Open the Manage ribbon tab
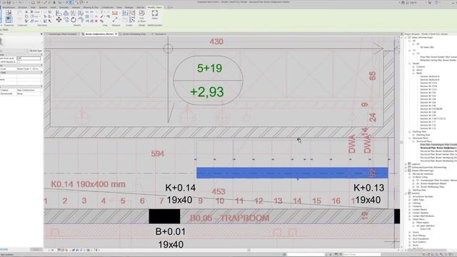The image size is (457, 257). click(129, 7)
